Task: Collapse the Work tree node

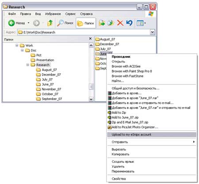Action: [17, 46]
